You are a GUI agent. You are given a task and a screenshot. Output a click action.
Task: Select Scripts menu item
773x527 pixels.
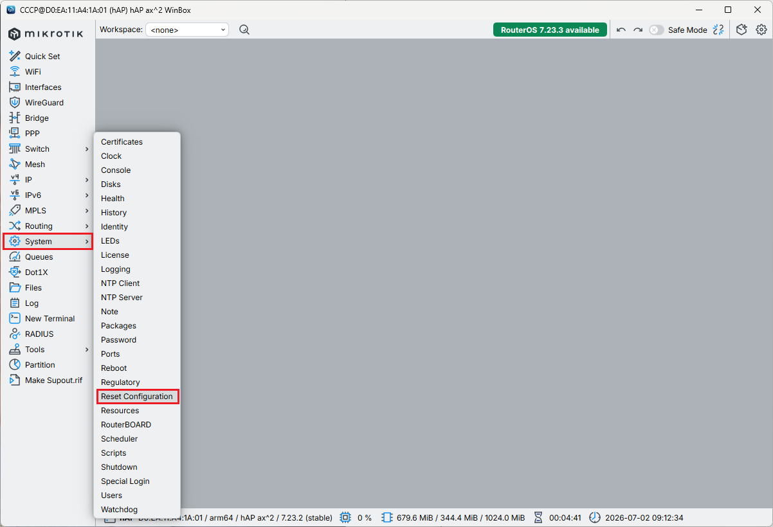point(113,453)
